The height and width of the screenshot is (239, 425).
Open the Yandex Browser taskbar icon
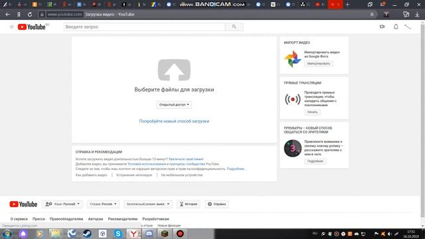(x=133, y=234)
